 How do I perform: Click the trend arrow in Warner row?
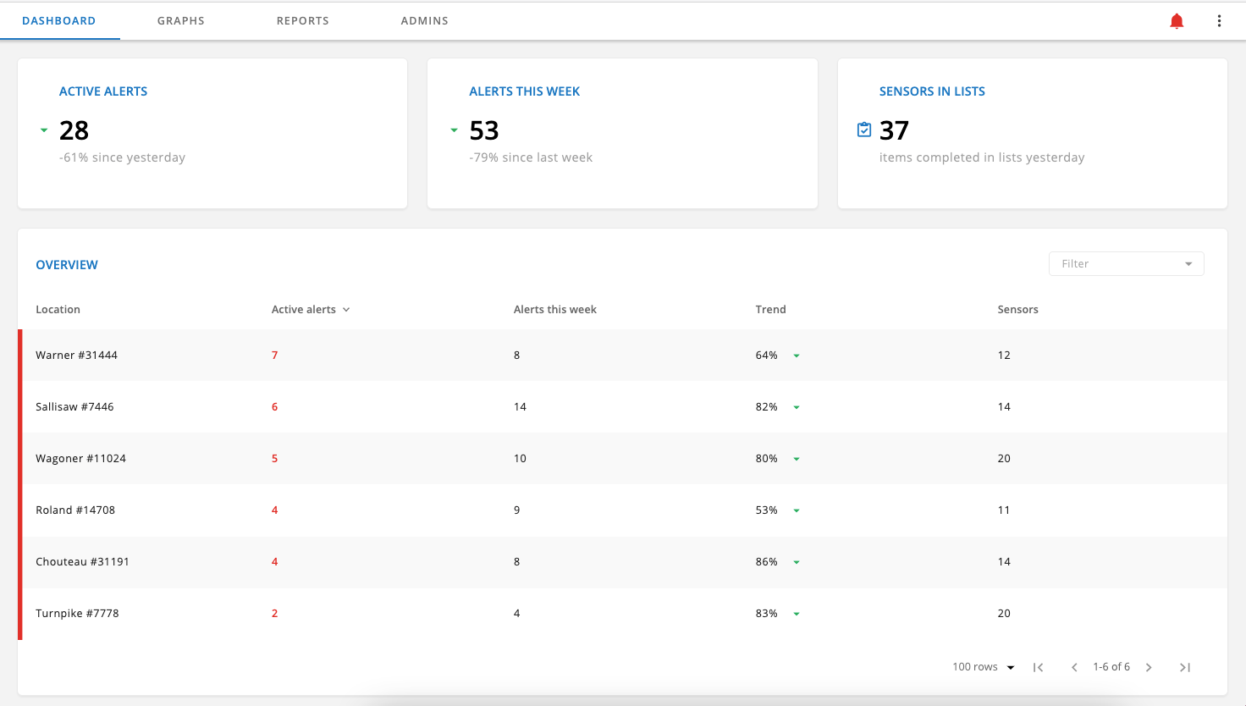pos(797,356)
